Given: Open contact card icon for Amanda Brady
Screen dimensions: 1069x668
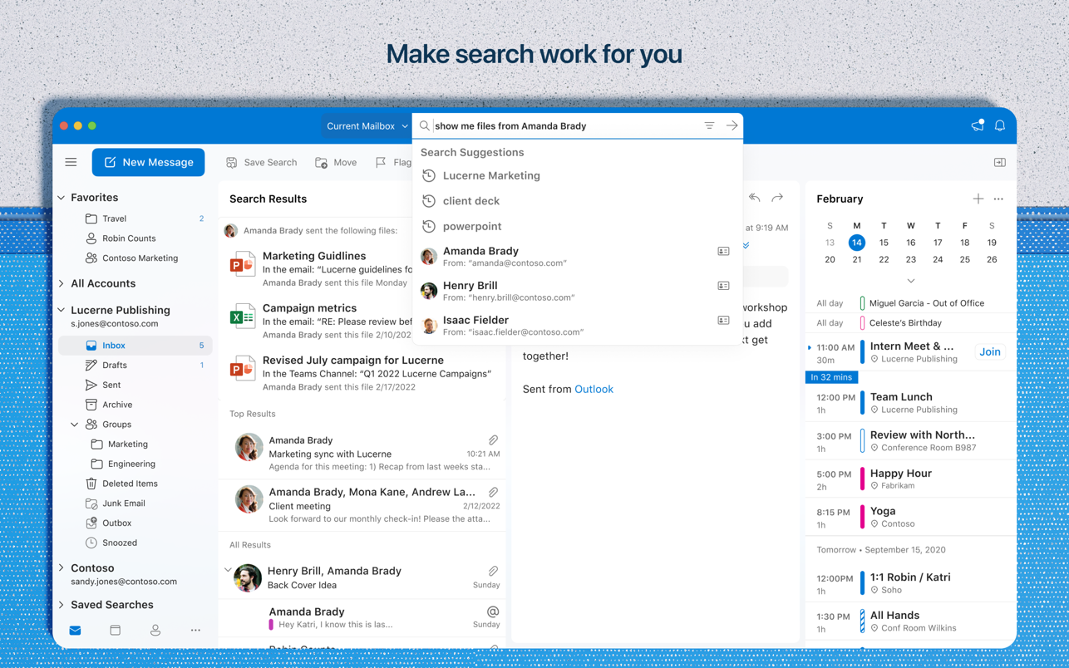Looking at the screenshot, I should pos(723,251).
